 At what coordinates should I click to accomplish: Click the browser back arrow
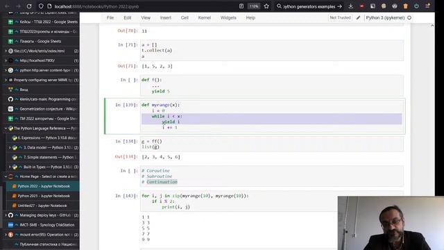point(8,6)
